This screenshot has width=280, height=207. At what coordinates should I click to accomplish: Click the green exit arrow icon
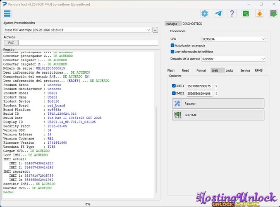pos(273,14)
